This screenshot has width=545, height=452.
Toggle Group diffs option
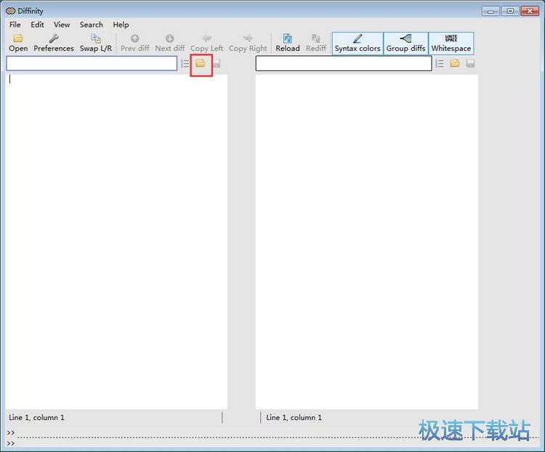coord(405,43)
